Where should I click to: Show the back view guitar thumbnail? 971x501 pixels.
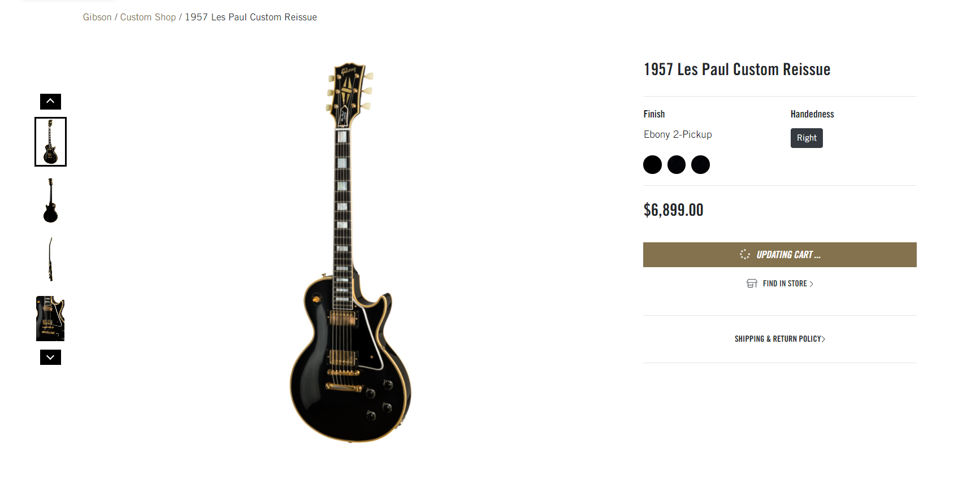point(51,201)
